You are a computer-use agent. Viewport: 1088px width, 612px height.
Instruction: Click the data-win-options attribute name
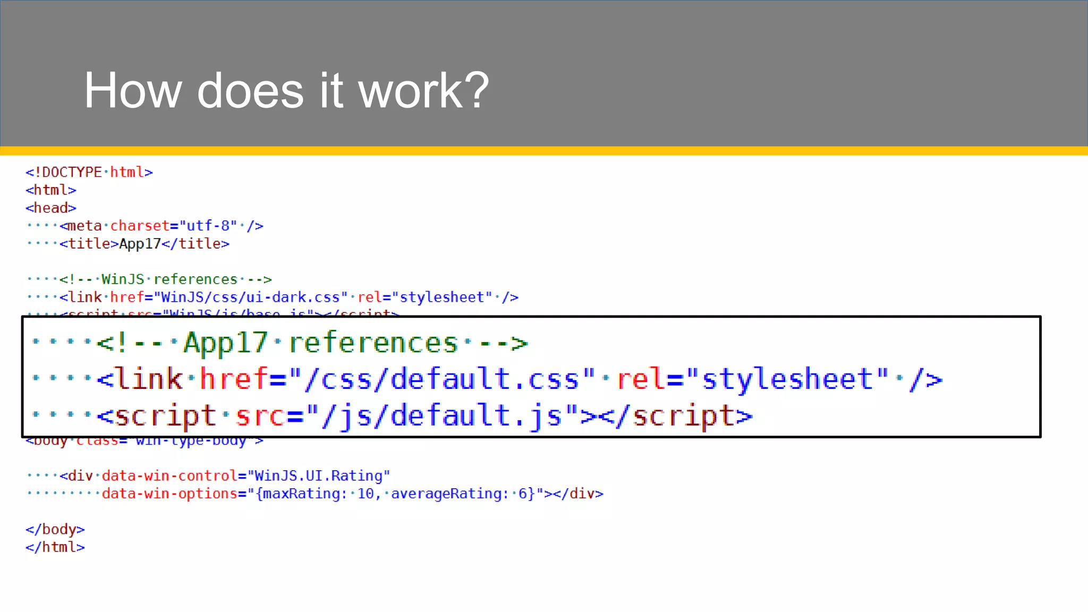point(170,494)
